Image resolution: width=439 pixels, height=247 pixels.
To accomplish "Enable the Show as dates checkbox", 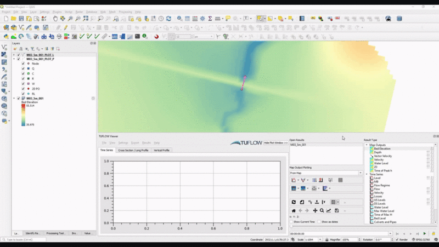I will [319, 222].
